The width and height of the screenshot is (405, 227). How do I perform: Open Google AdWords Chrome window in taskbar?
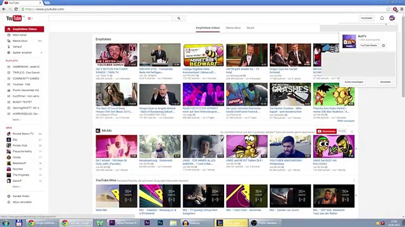(x=43, y=223)
